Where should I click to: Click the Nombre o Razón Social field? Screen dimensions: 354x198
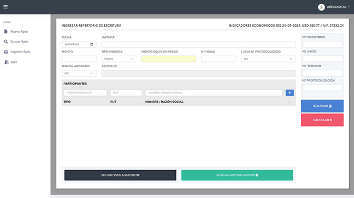click(x=213, y=93)
